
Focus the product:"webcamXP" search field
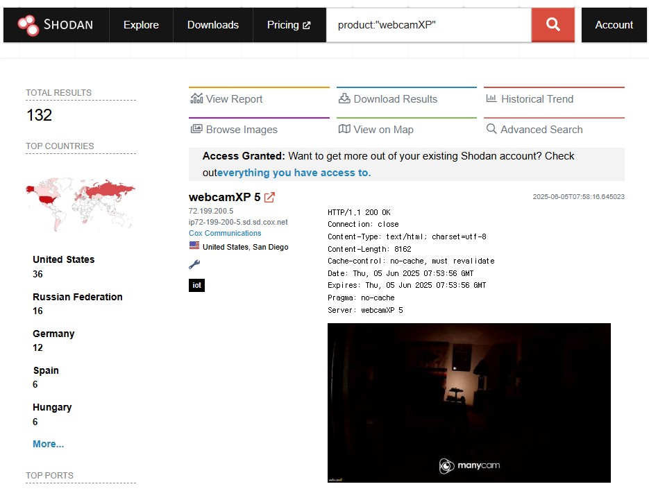(429, 25)
